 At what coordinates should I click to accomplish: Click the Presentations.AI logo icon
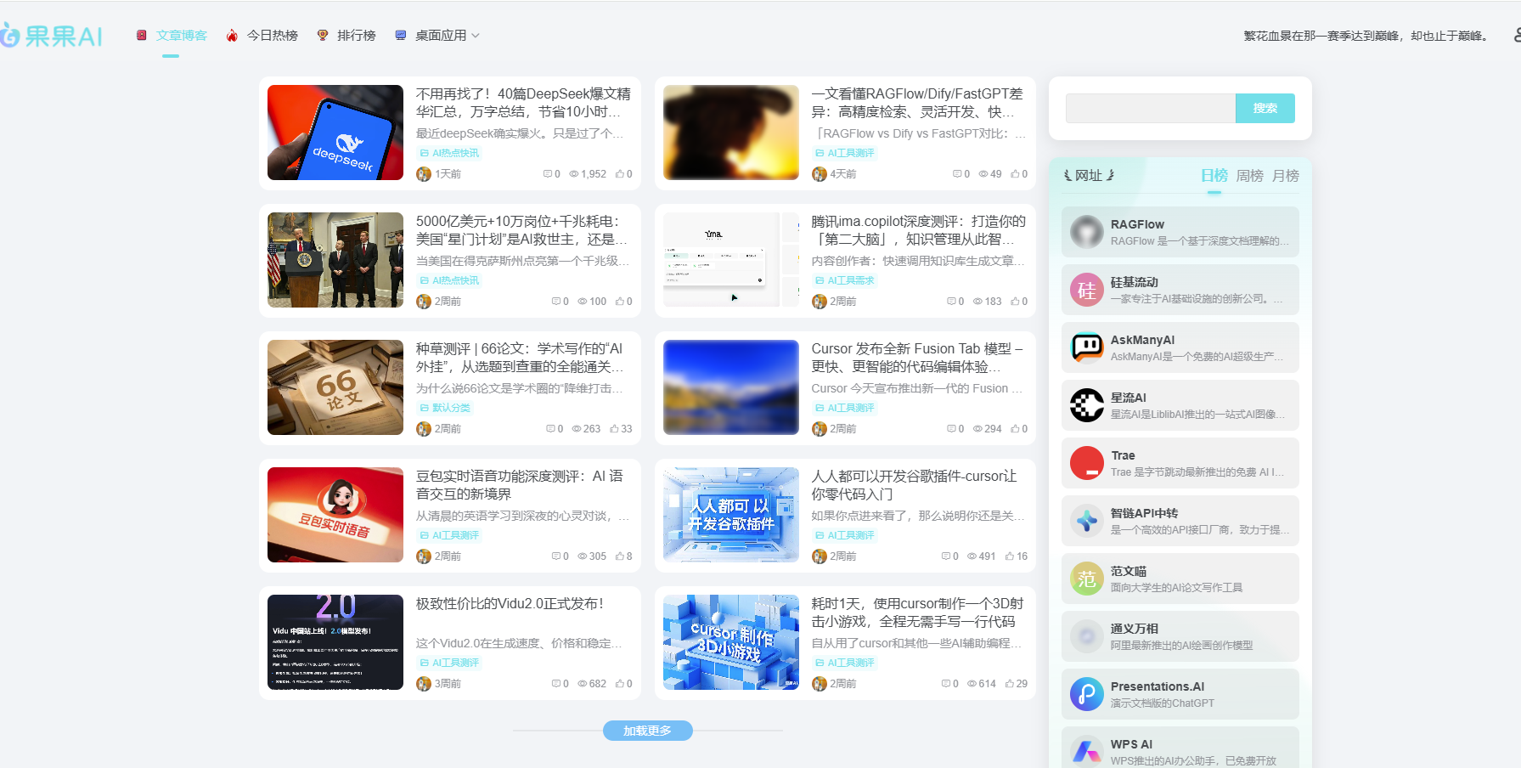(1086, 694)
